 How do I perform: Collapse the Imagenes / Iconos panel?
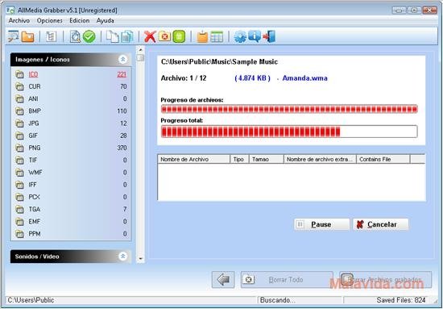pyautogui.click(x=122, y=60)
